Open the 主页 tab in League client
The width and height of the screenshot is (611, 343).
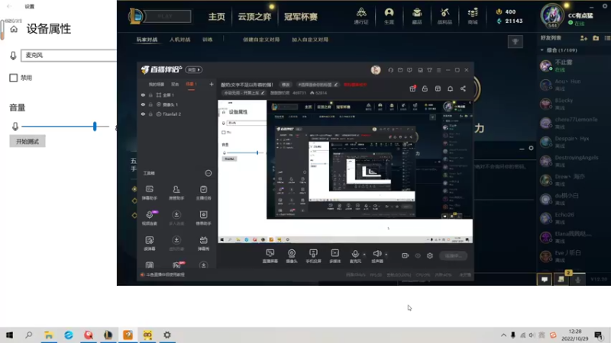[216, 17]
